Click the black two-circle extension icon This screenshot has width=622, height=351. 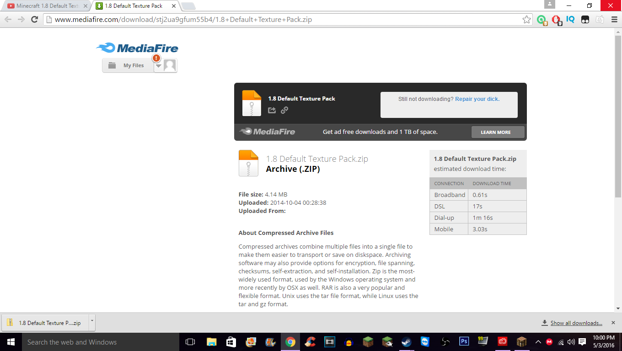(585, 20)
